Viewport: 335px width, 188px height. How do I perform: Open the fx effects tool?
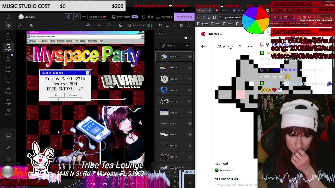(20, 25)
